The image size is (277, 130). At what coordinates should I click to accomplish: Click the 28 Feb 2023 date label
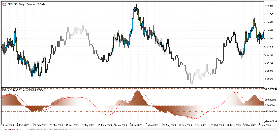pyautogui.click(x=40, y=125)
